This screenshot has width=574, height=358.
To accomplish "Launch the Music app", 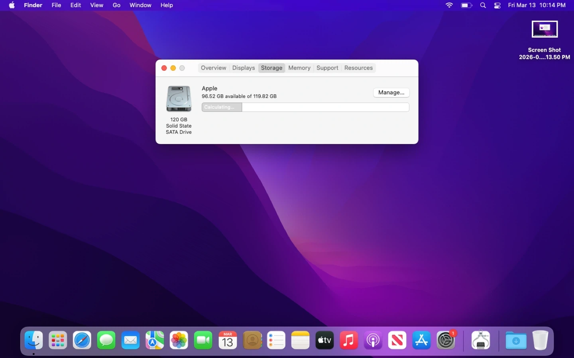I will (x=349, y=340).
